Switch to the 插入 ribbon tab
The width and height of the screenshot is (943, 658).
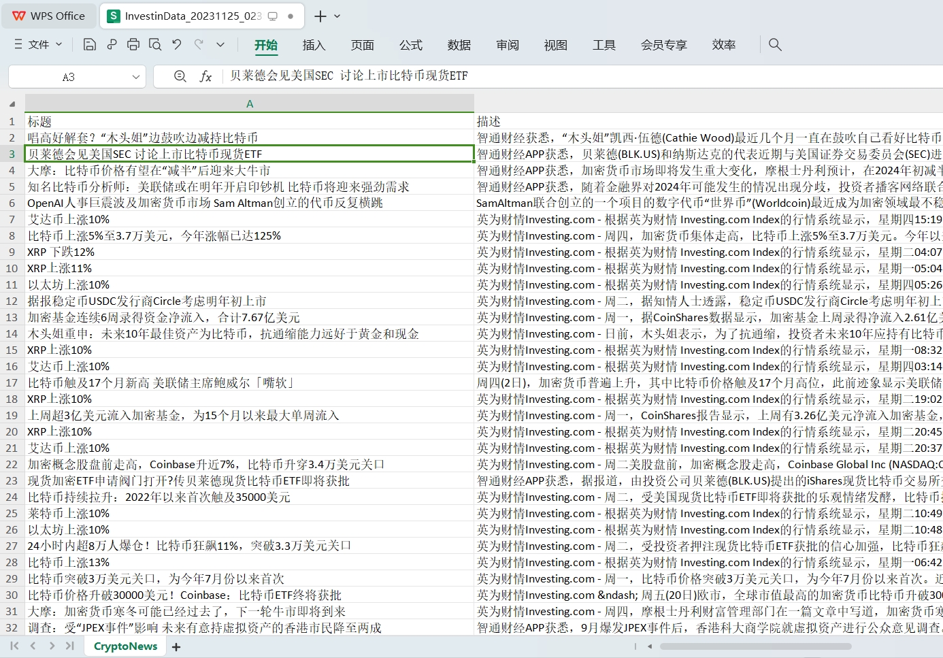pos(314,45)
